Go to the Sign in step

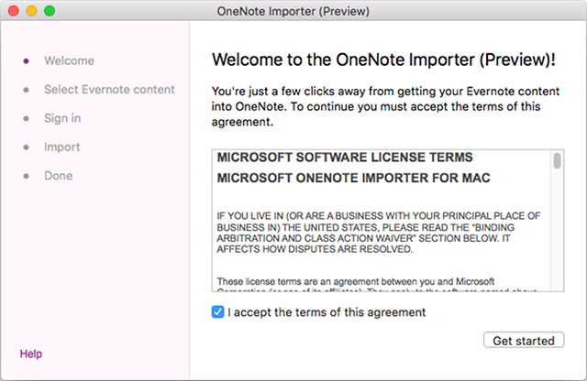(62, 118)
